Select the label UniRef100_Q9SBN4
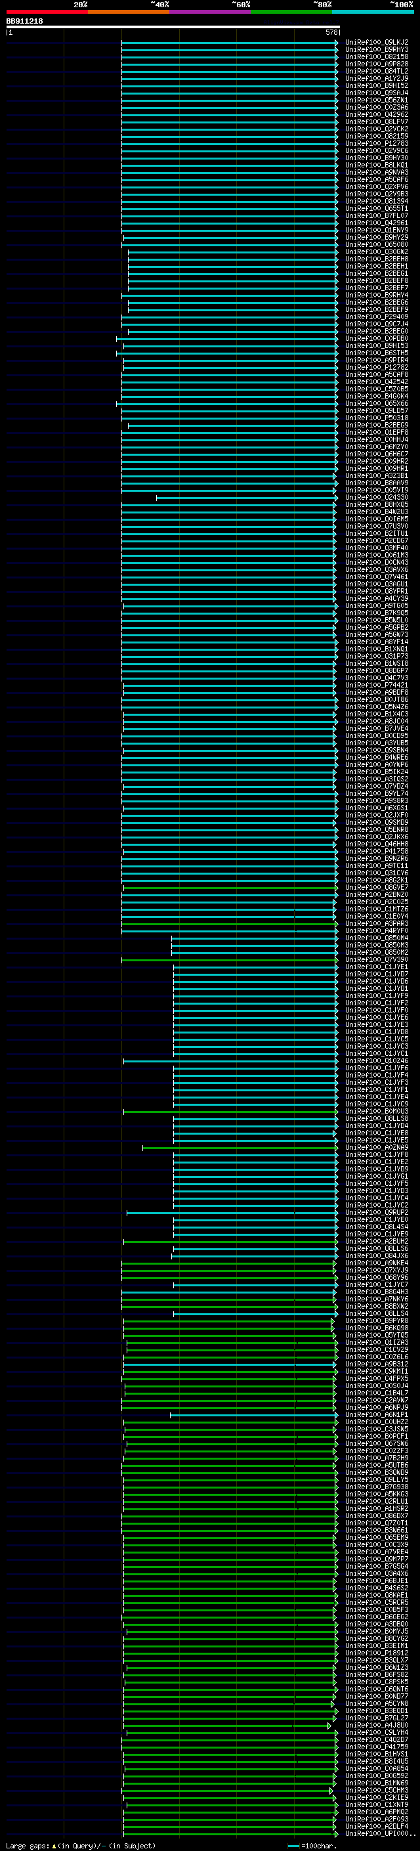 coord(377,751)
